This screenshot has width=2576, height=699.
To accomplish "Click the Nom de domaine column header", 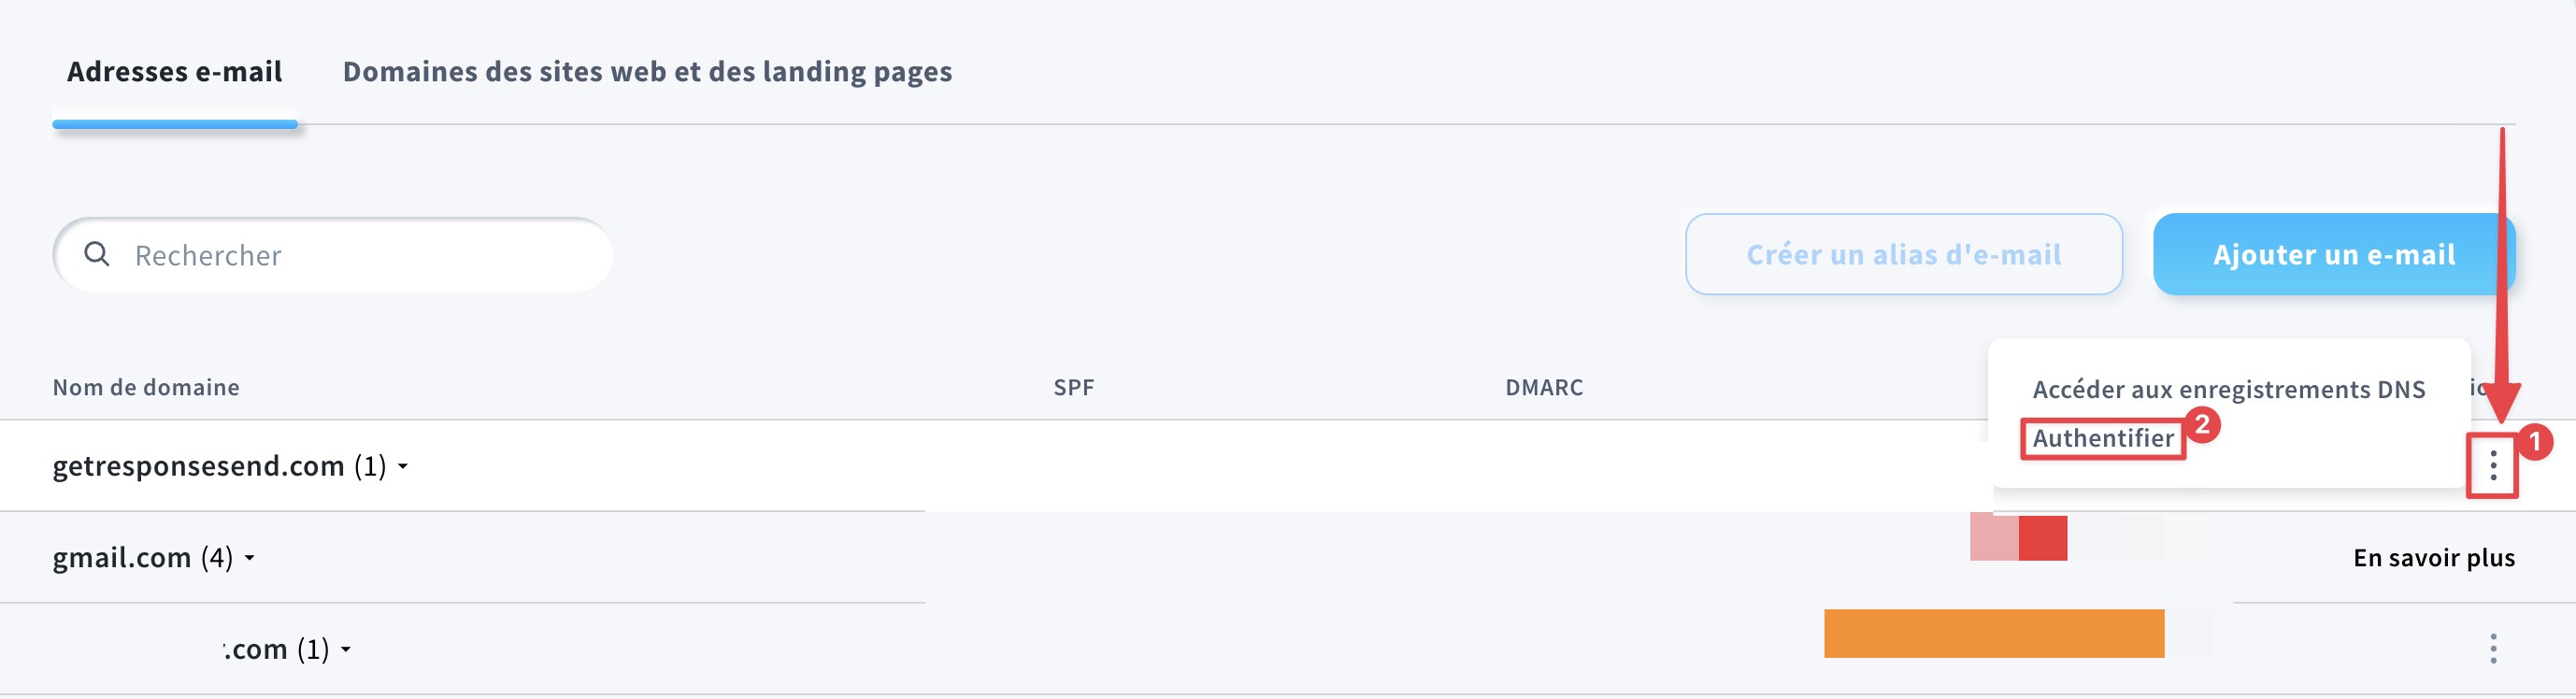I will click(146, 388).
